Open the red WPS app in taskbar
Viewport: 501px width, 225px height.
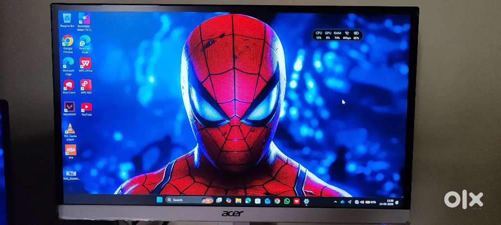click(297, 201)
